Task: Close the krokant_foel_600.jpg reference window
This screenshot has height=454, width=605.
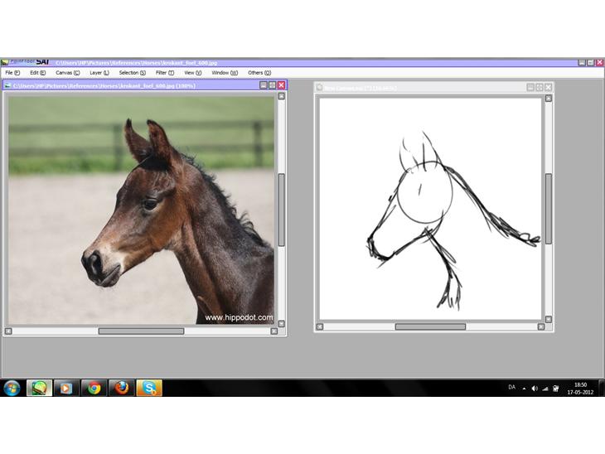Action: point(281,85)
